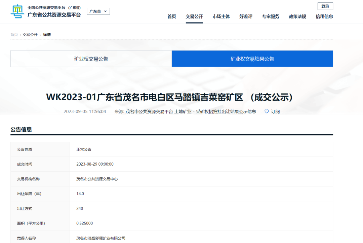Click the 茂名市茂盛彩耀矿业有限公司 winner name cell
363x243 pixels.
(x=101, y=238)
